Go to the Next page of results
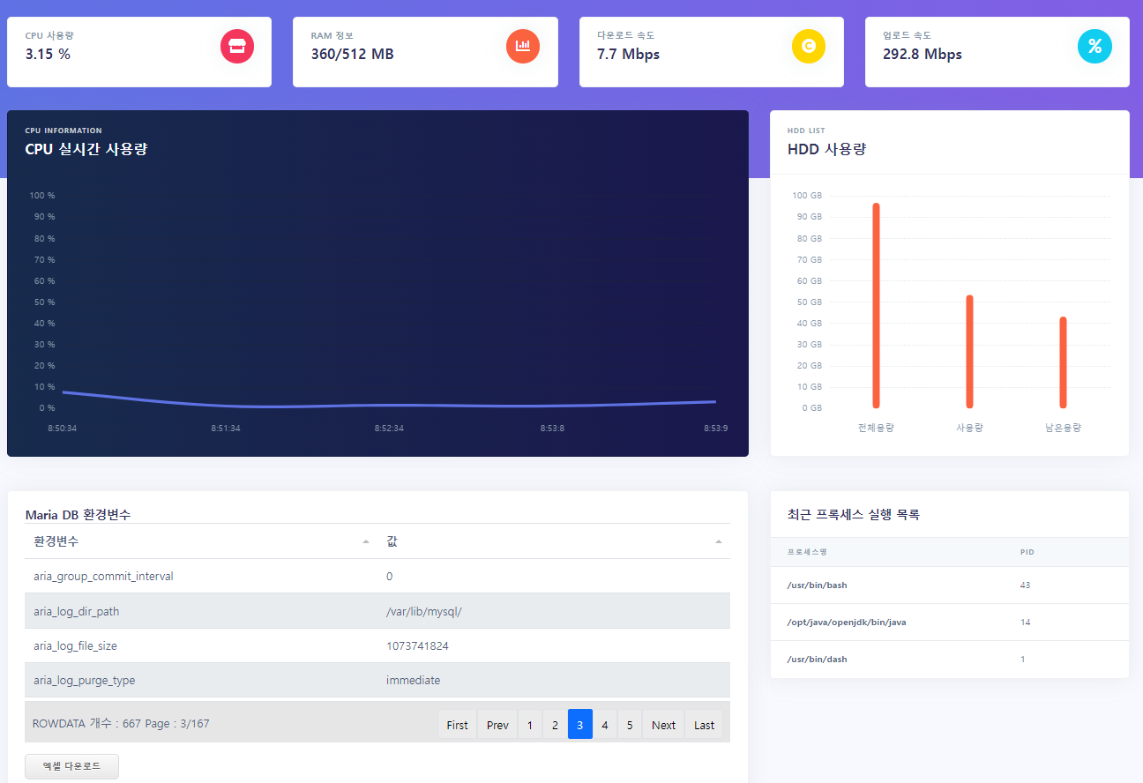 (x=662, y=724)
